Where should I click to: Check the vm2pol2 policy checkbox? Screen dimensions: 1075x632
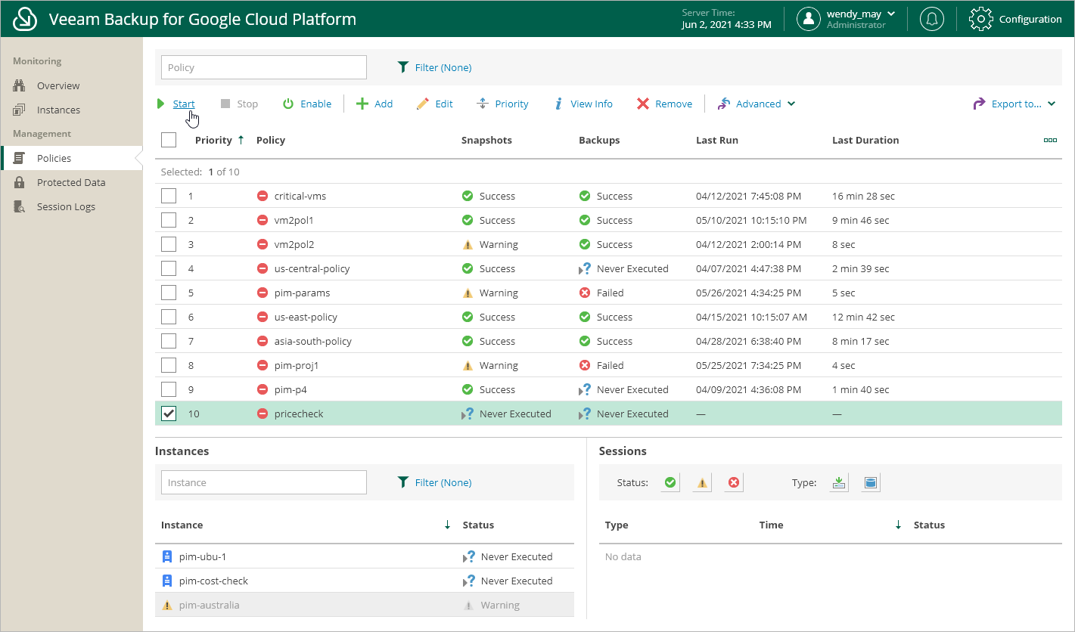169,244
